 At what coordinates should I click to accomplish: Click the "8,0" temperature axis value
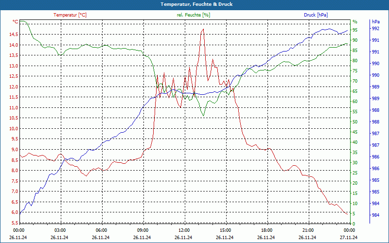pos(15,171)
